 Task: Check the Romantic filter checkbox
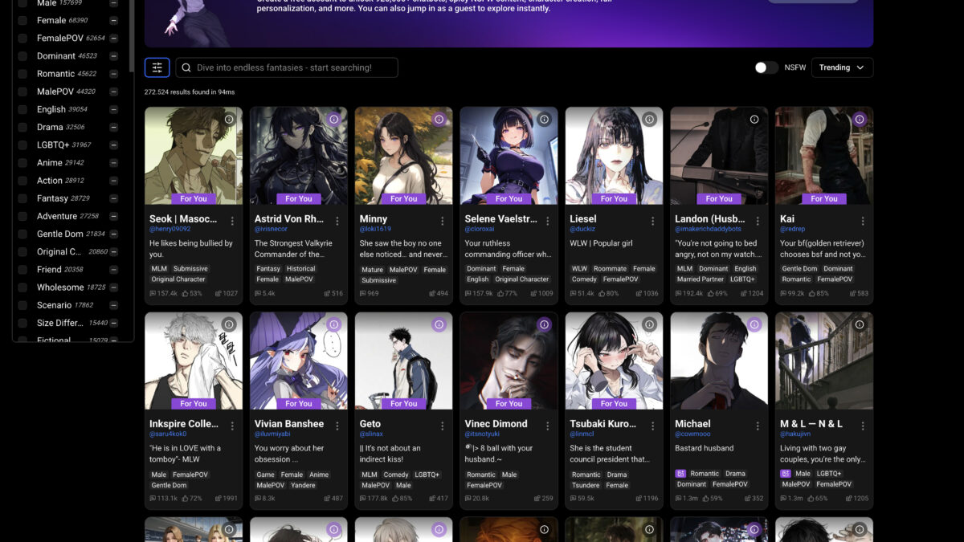click(22, 74)
